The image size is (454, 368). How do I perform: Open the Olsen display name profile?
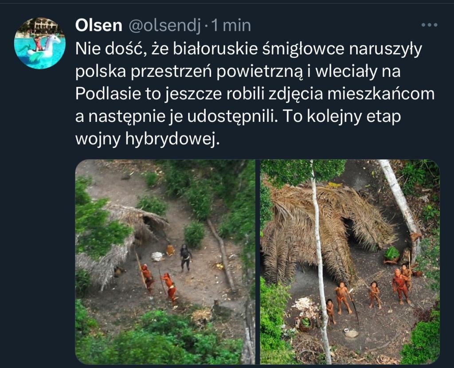[x=99, y=25]
